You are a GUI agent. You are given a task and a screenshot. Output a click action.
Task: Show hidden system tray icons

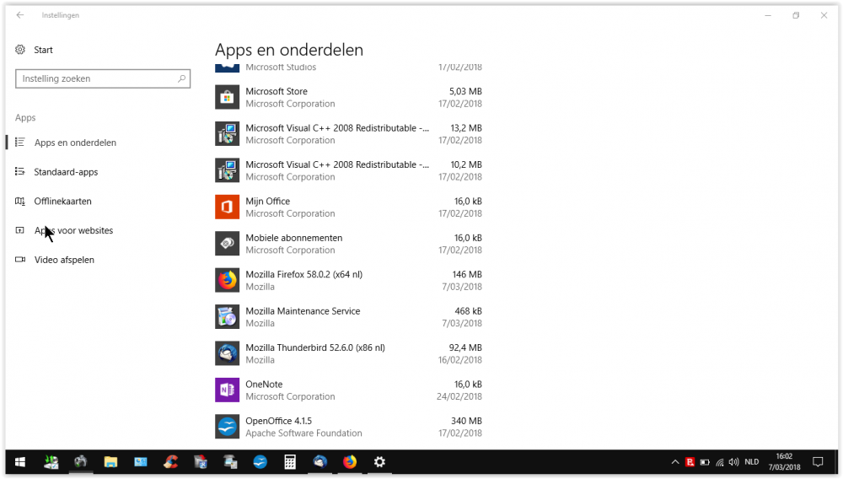click(x=675, y=462)
